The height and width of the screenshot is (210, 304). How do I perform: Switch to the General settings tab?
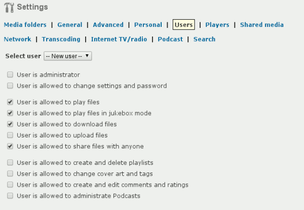[x=69, y=25]
